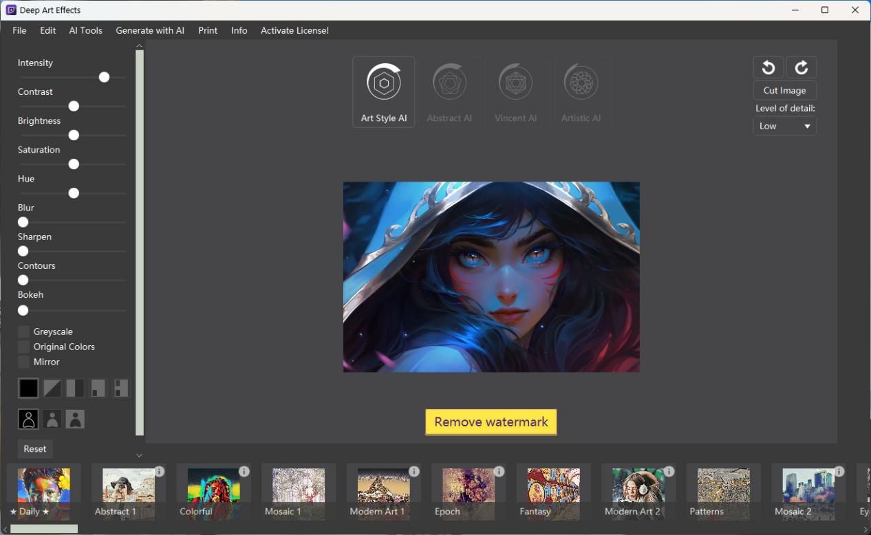The height and width of the screenshot is (535, 871).
Task: Choose the light person on dark background icon
Action: coord(52,419)
